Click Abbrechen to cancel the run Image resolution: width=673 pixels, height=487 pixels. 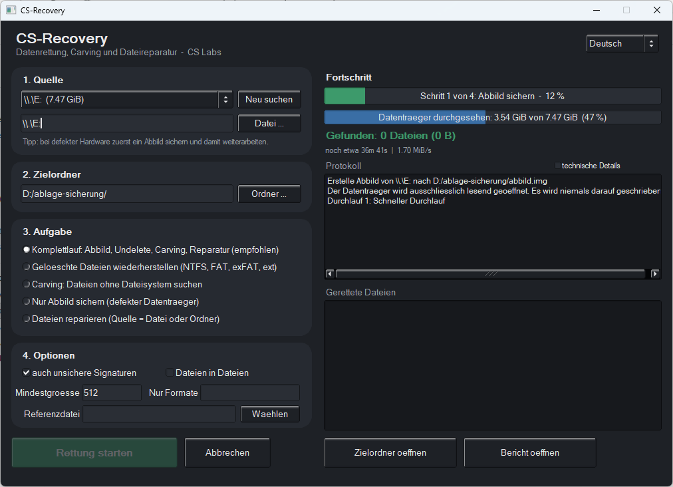click(227, 452)
